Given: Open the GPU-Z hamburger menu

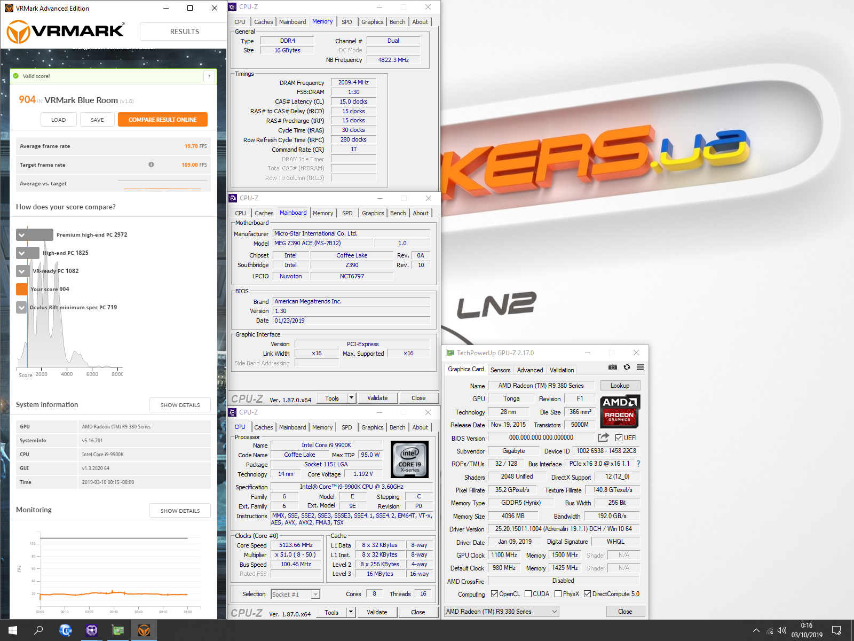Looking at the screenshot, I should pyautogui.click(x=640, y=367).
